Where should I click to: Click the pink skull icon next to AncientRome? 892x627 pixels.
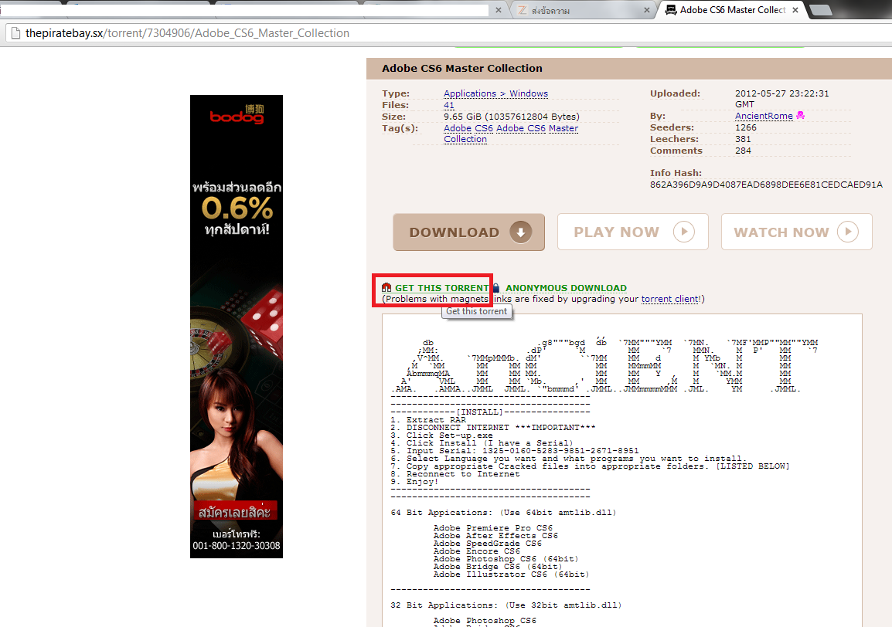coord(801,115)
